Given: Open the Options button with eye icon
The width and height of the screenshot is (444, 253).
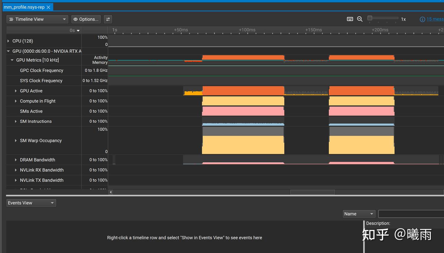Looking at the screenshot, I should (x=86, y=19).
